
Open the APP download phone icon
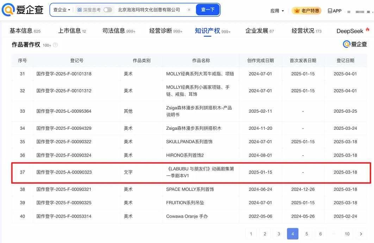pos(330,11)
